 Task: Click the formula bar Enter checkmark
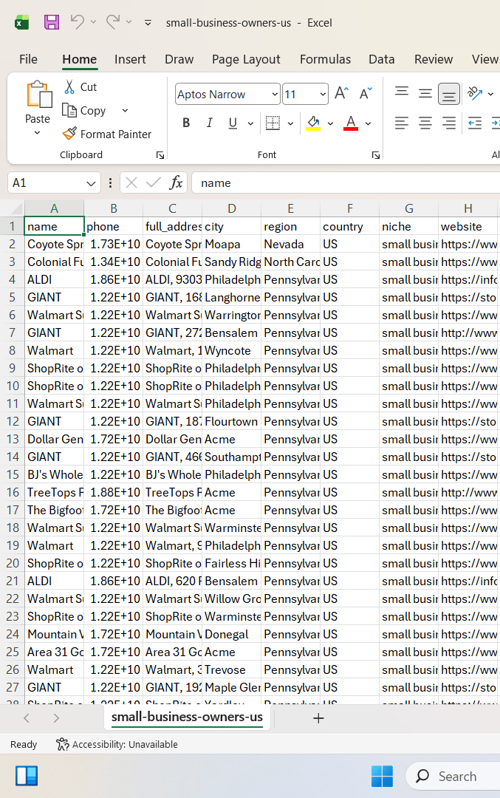pyautogui.click(x=154, y=183)
